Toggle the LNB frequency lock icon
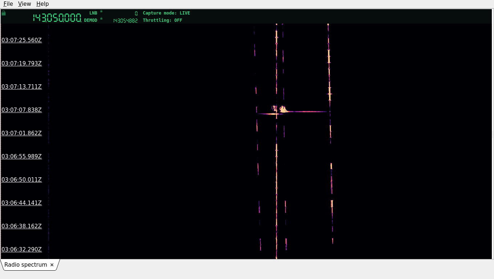This screenshot has width=494, height=279. pos(101,11)
